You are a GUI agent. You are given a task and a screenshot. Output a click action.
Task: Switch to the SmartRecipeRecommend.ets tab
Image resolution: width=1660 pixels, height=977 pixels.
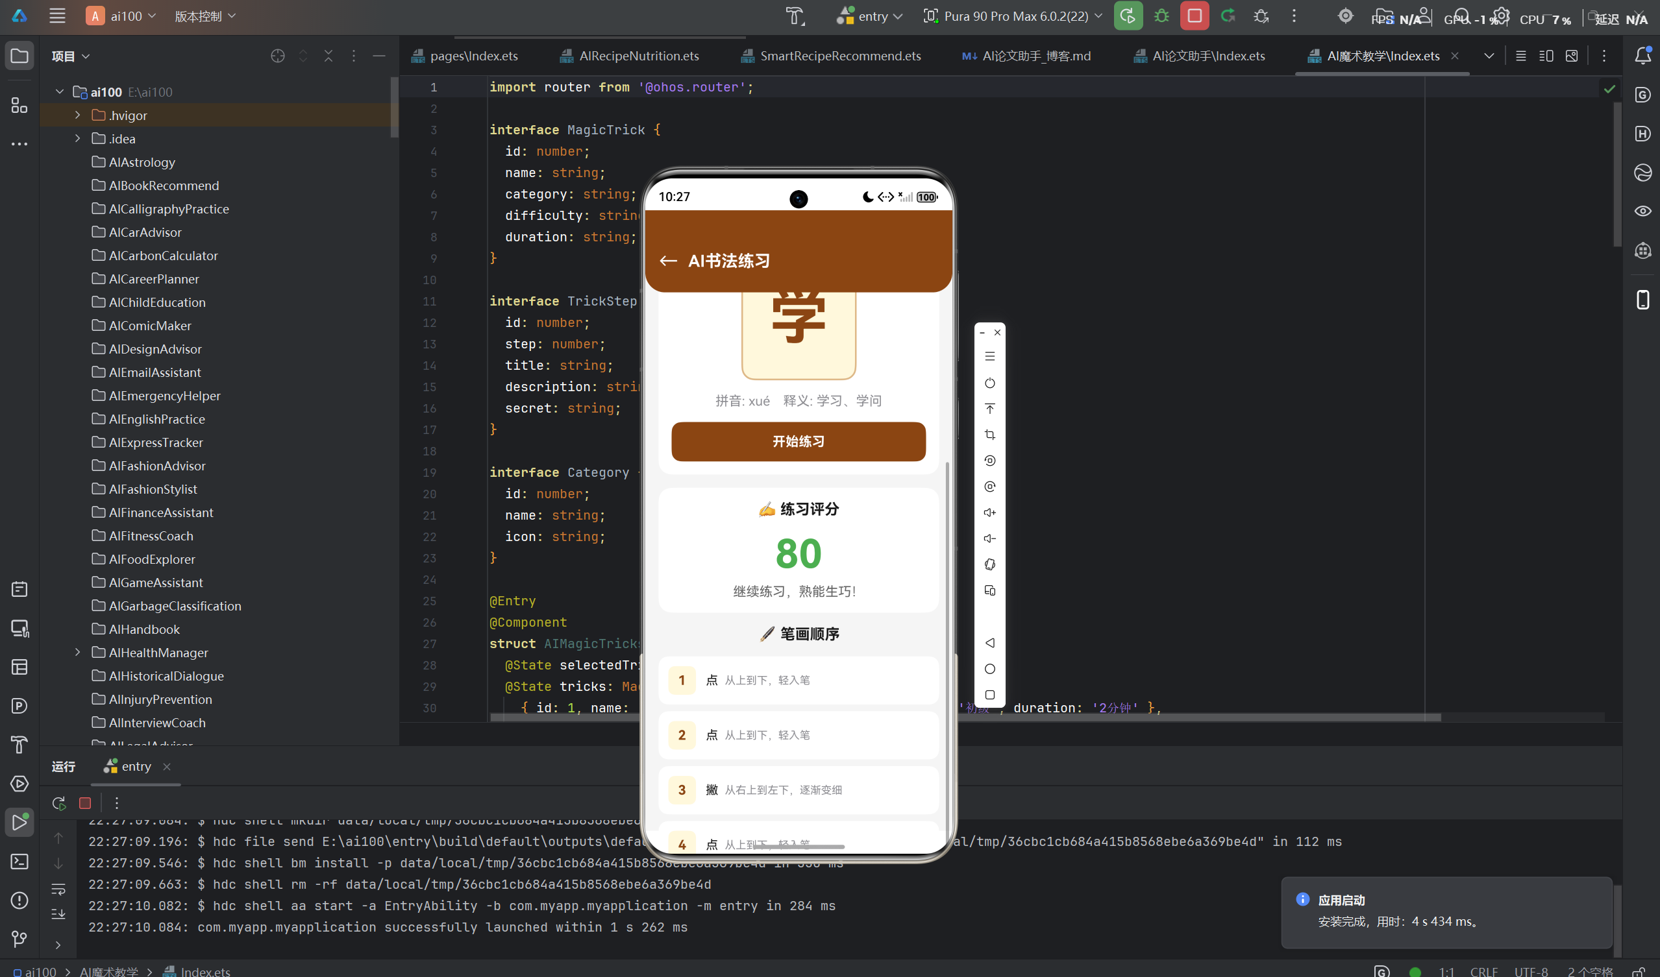click(832, 56)
